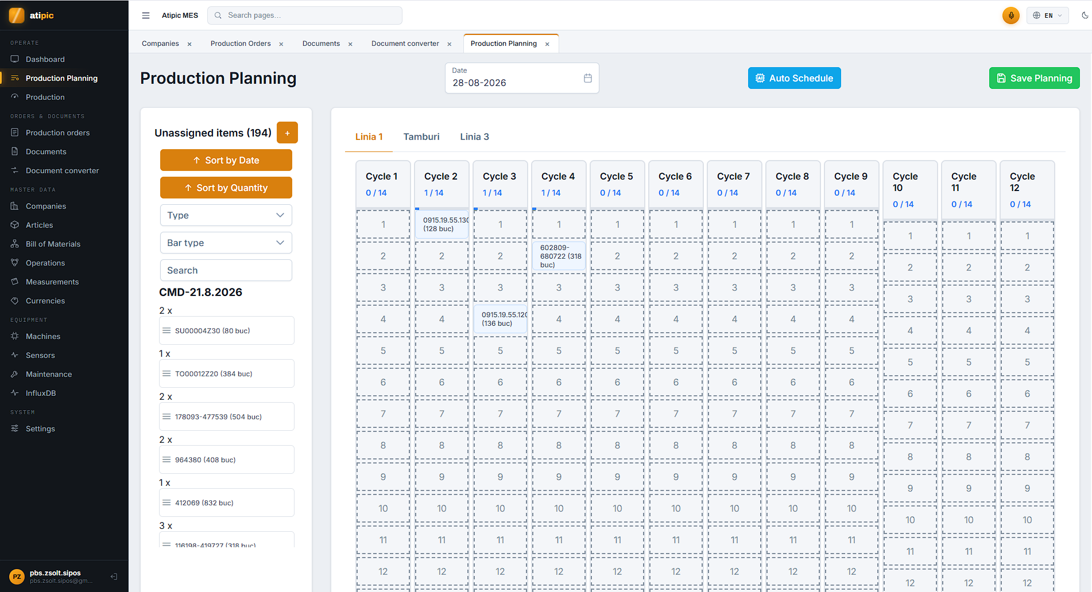Select unassigned item 964380 (408 buc)
Viewport: 1092px width, 592px height.
pos(227,459)
